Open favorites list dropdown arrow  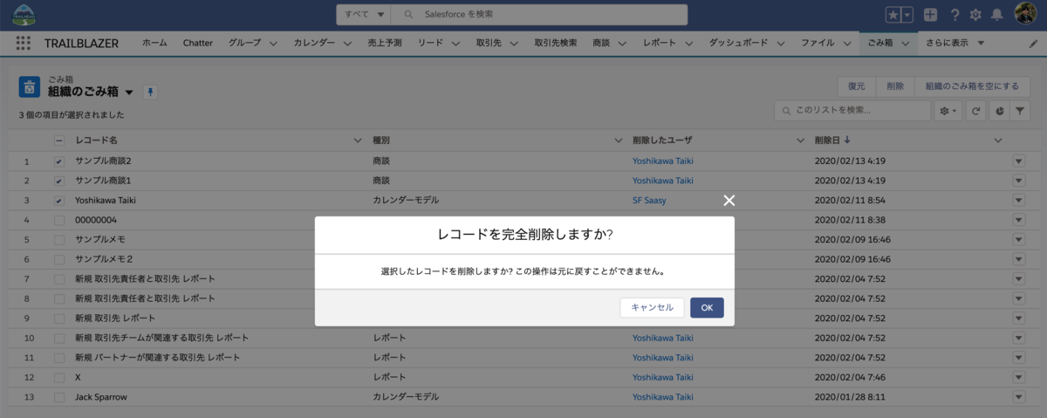(907, 15)
